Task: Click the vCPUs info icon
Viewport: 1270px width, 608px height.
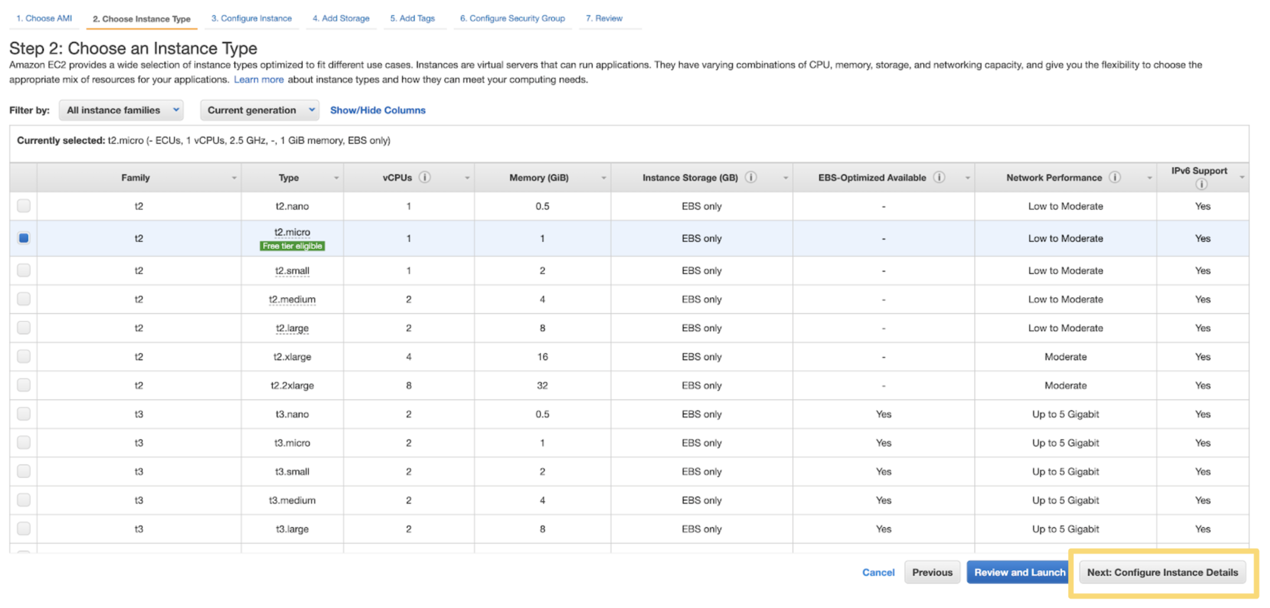Action: (x=424, y=177)
